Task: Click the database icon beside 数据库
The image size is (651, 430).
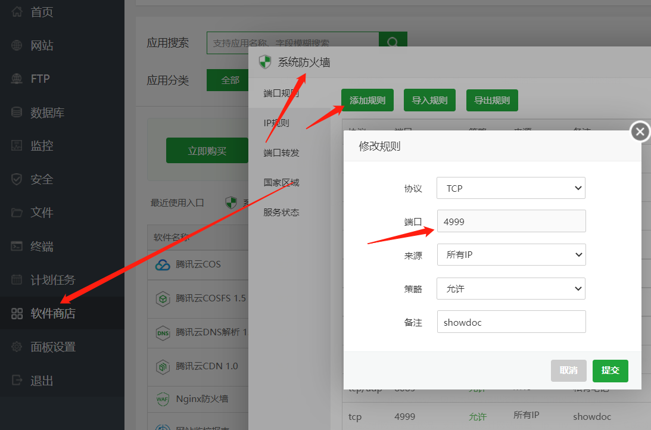Action: pos(17,112)
